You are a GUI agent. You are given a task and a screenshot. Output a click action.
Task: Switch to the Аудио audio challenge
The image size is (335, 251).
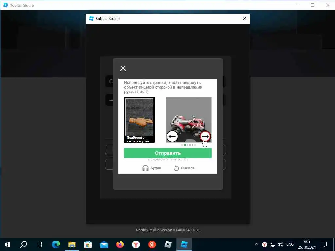pyautogui.click(x=151, y=168)
